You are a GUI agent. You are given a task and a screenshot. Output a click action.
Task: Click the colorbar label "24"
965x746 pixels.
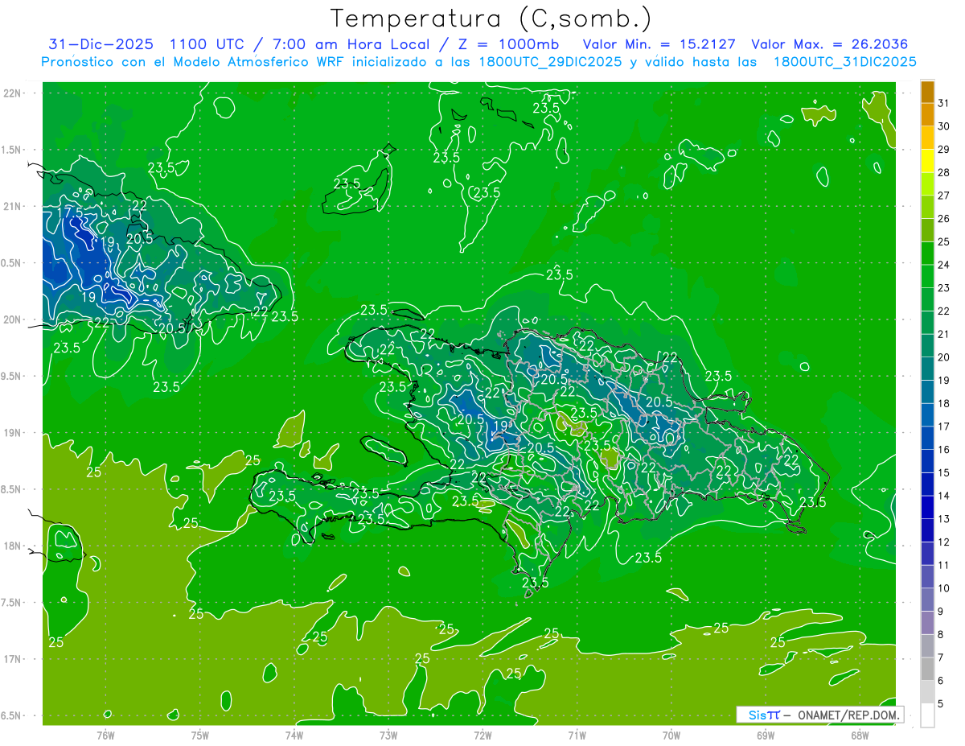click(944, 265)
